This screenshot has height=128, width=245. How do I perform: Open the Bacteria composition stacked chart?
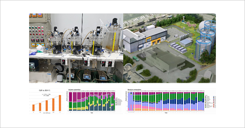(170, 101)
